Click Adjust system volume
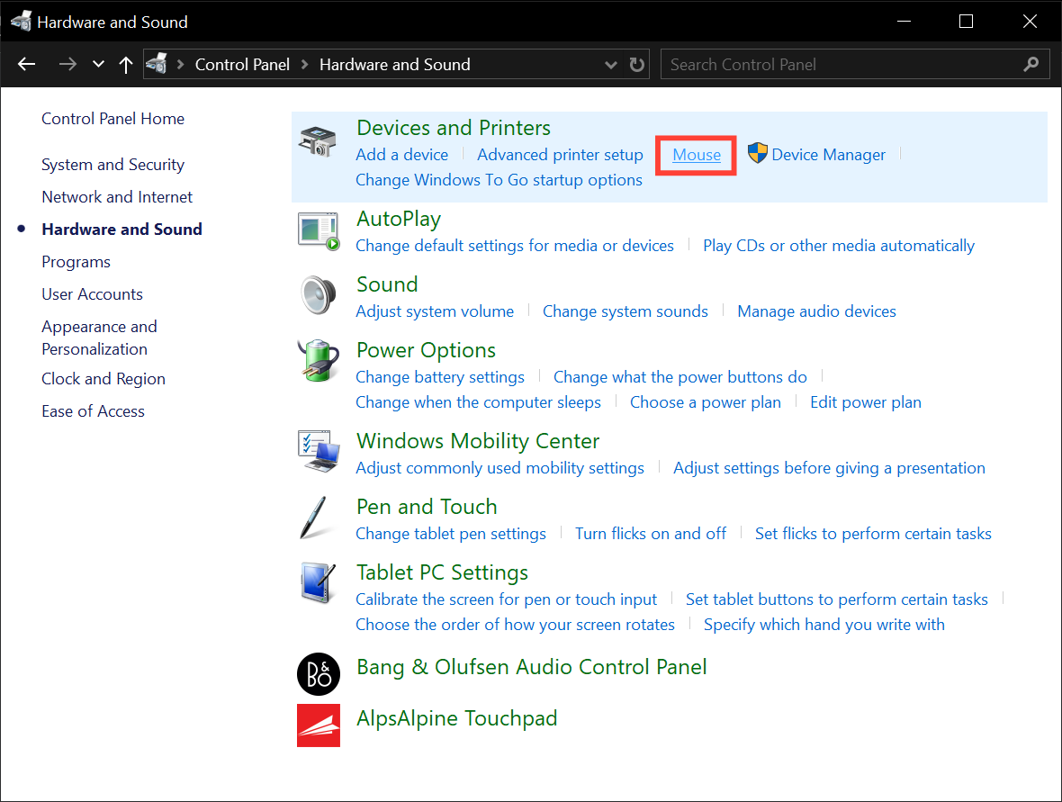The width and height of the screenshot is (1062, 802). point(435,311)
